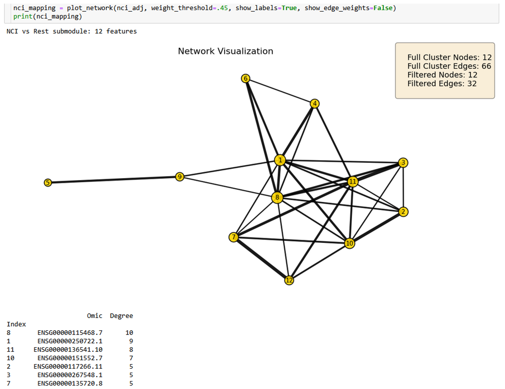Click network node labeled 5
Viewport: 505px width, 389px height.
click(48, 183)
